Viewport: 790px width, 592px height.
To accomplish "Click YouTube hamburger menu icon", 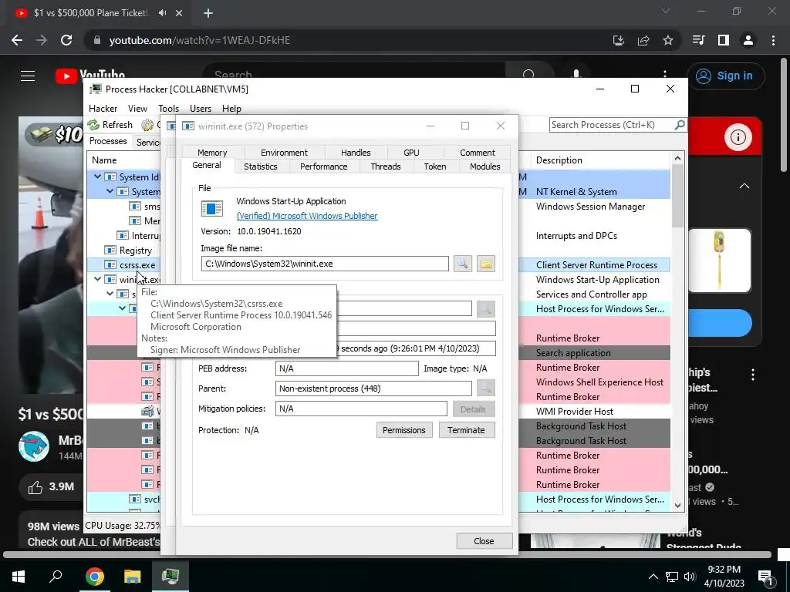I will click(28, 76).
